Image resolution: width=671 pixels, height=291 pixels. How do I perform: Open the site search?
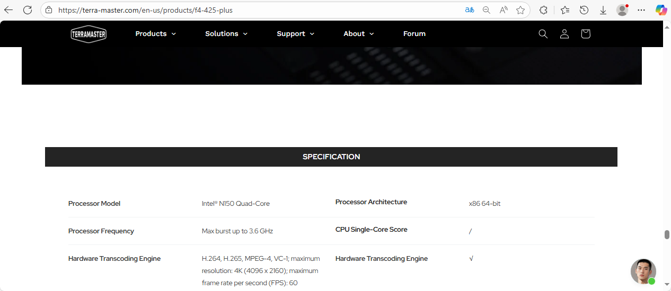click(543, 34)
